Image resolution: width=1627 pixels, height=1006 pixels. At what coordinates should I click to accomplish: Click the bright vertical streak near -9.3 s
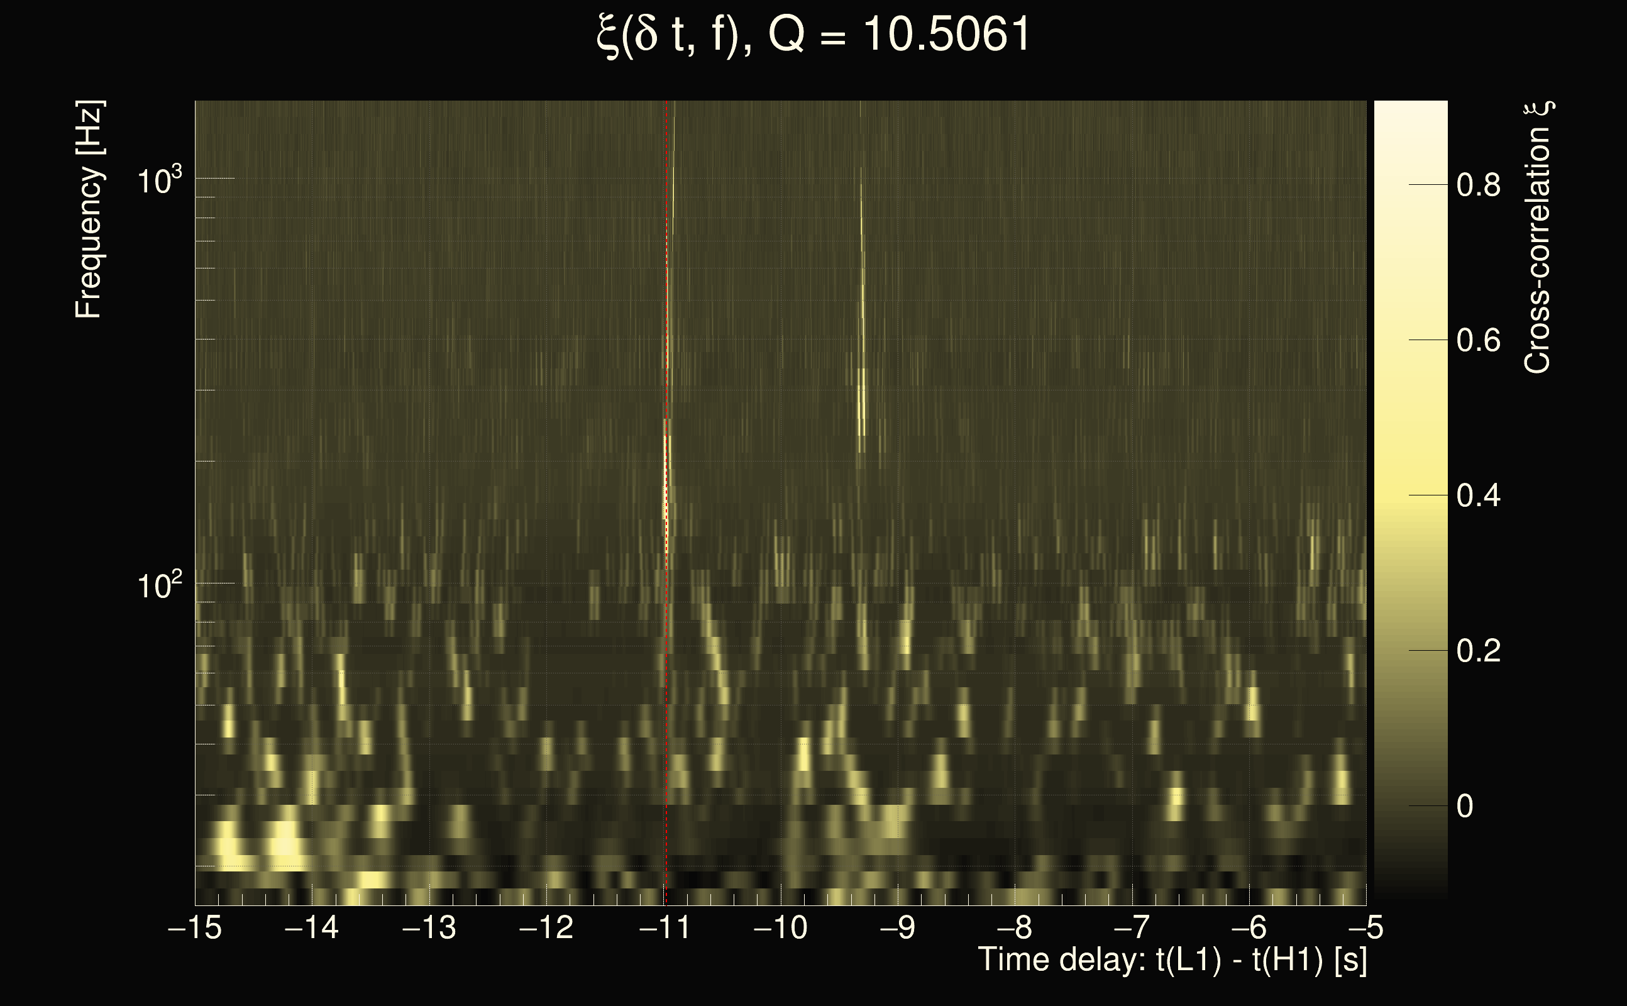click(x=862, y=399)
